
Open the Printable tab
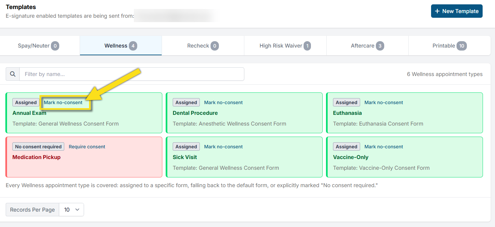click(x=449, y=46)
